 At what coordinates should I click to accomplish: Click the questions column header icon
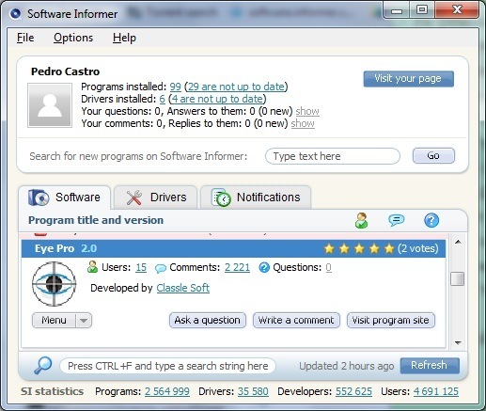(431, 220)
